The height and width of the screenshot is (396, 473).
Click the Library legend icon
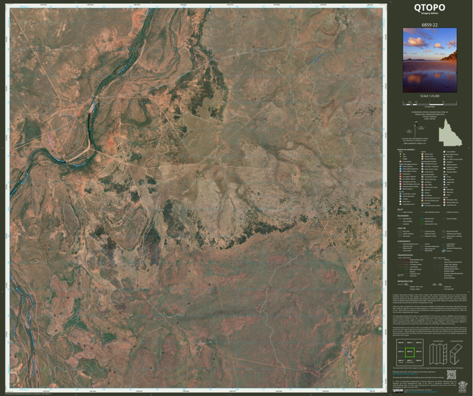[422, 193]
